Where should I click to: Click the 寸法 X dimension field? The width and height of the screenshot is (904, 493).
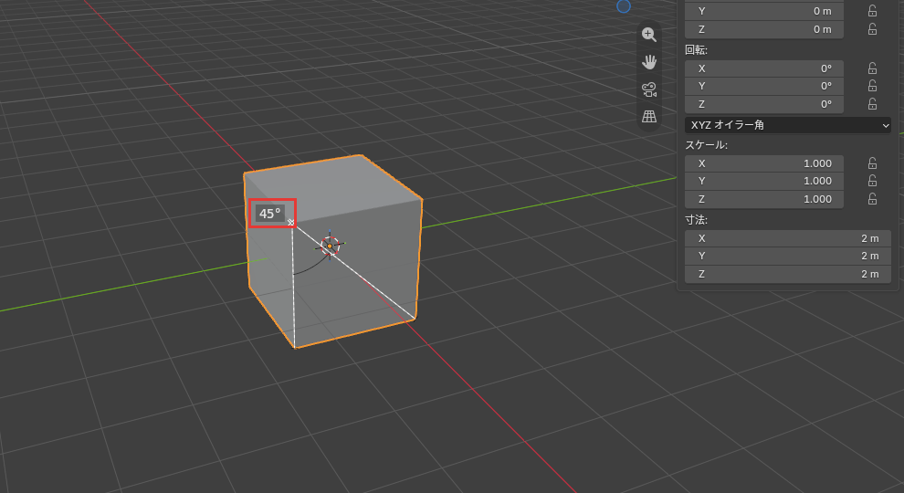787,238
